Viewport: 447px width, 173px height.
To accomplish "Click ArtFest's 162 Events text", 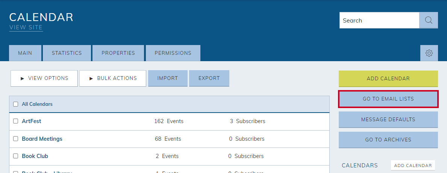I will (169, 121).
